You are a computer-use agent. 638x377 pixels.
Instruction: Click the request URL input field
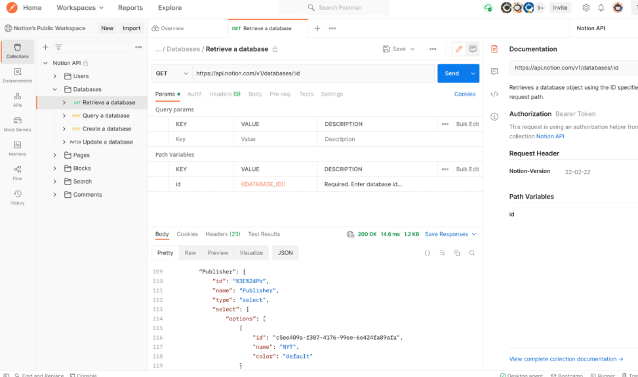click(313, 73)
